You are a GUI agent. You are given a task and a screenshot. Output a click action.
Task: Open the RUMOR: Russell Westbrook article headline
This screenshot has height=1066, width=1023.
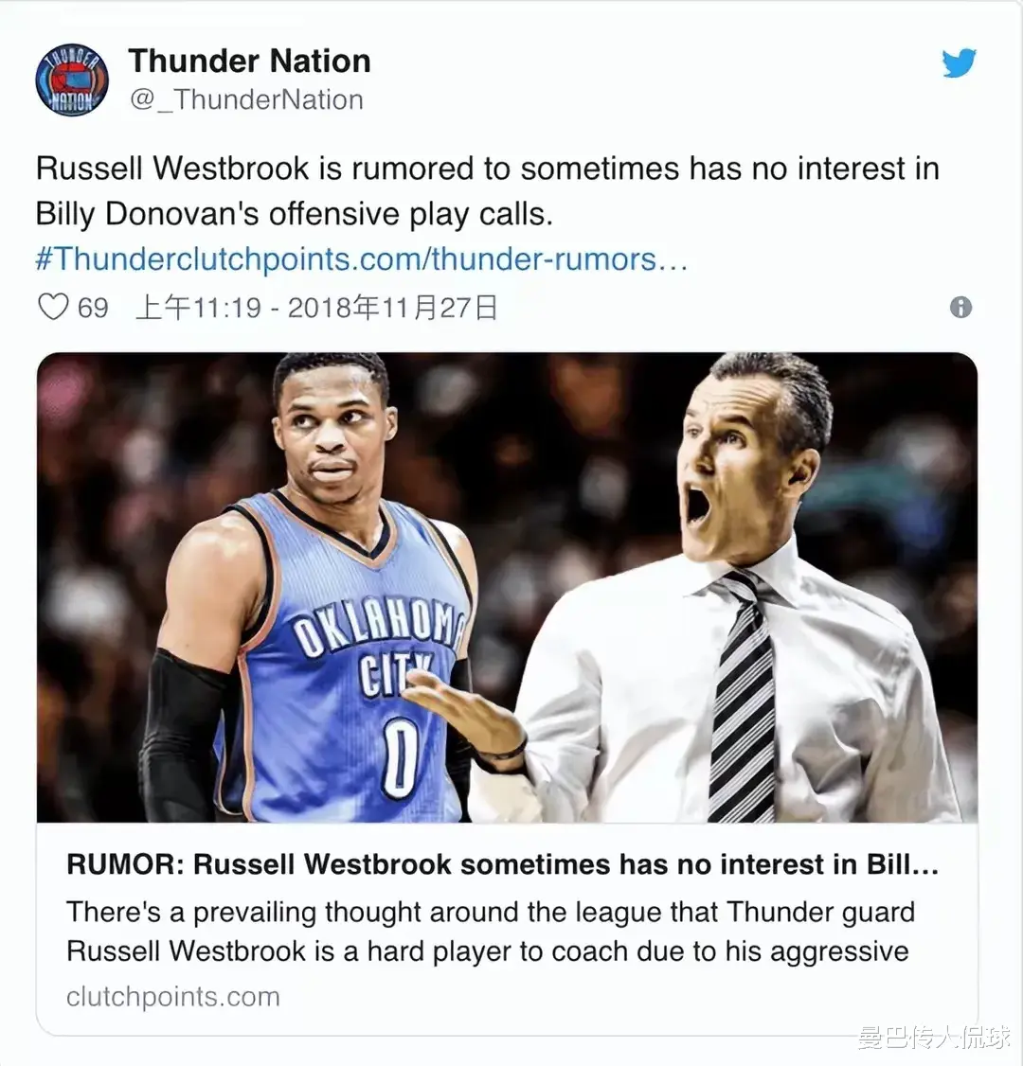click(503, 864)
